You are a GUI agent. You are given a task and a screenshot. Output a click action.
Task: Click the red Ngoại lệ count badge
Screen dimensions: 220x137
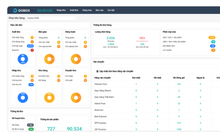tap(32, 50)
